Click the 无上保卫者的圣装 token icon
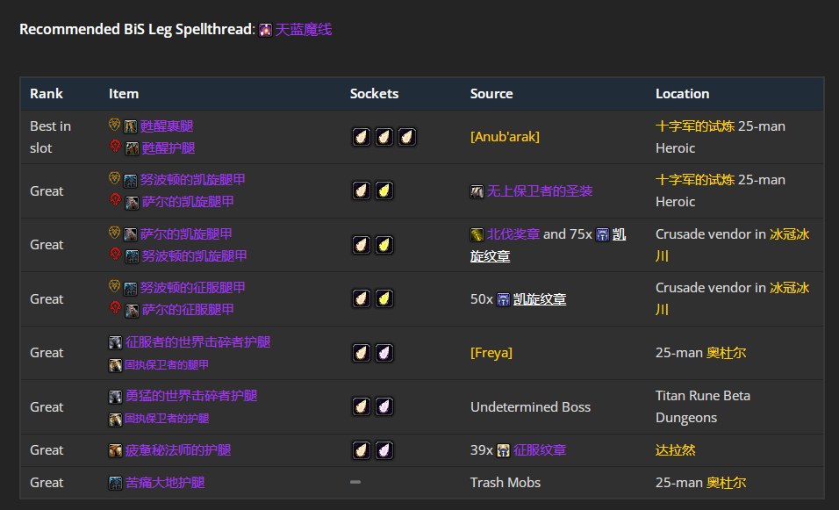 point(477,191)
